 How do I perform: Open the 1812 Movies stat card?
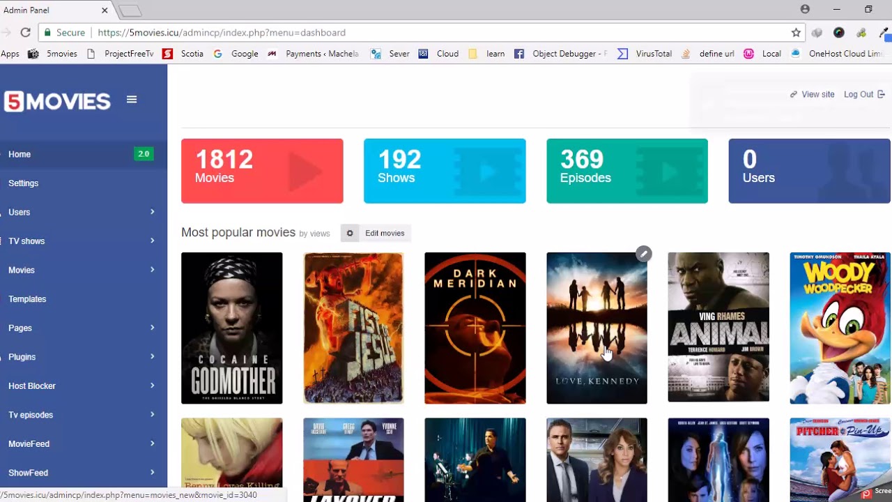pos(262,171)
